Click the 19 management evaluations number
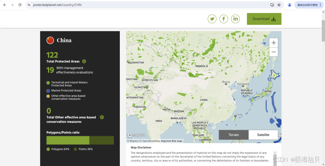The height and width of the screenshot is (166, 325). pyautogui.click(x=50, y=70)
